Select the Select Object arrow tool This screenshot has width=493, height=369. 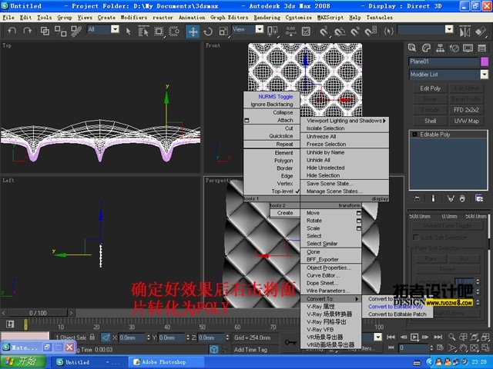[x=128, y=31]
